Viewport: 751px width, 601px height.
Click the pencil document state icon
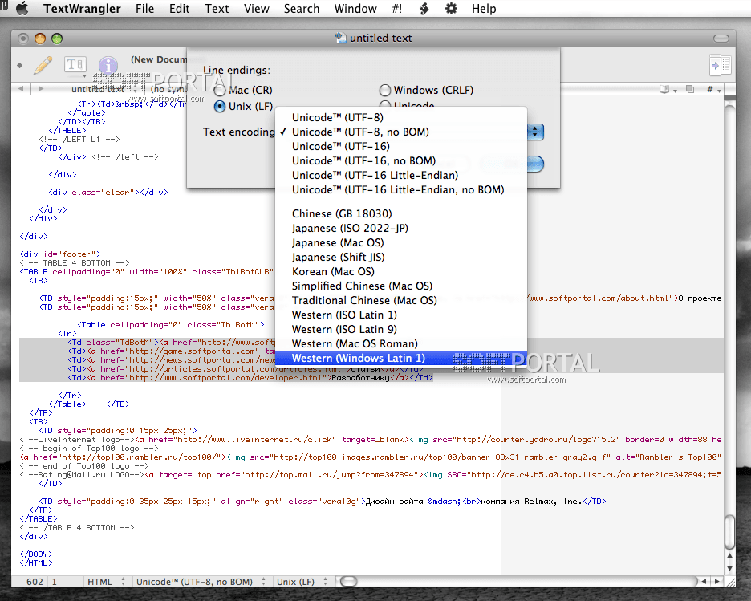[43, 65]
